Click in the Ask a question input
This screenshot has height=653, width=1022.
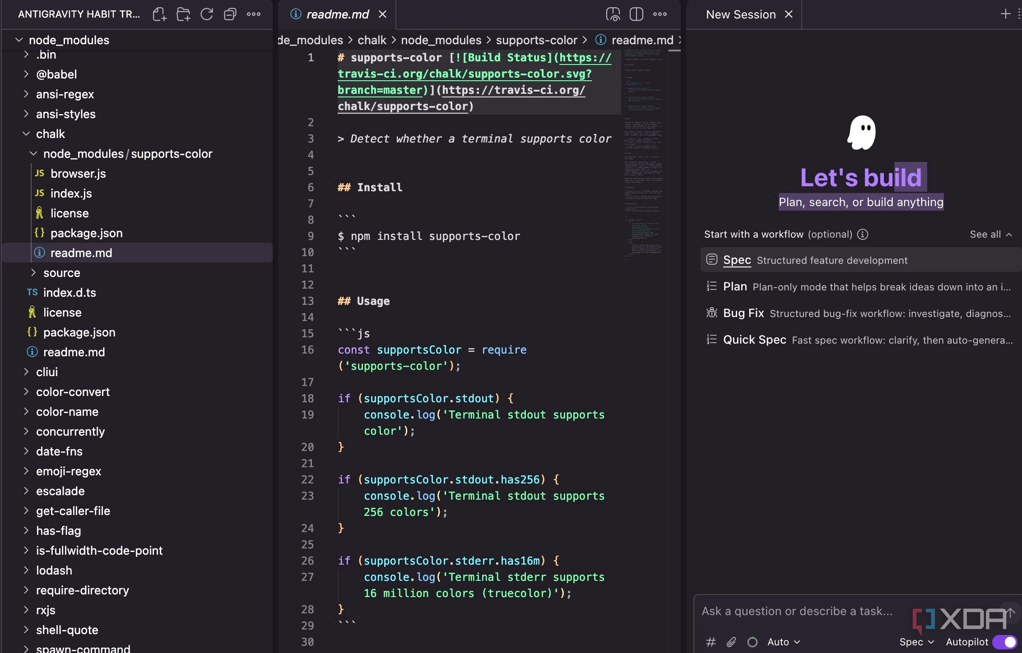tap(797, 611)
